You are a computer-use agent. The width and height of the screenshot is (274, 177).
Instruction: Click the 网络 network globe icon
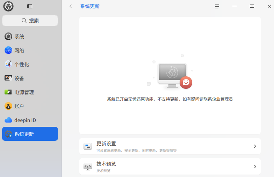coord(8,50)
